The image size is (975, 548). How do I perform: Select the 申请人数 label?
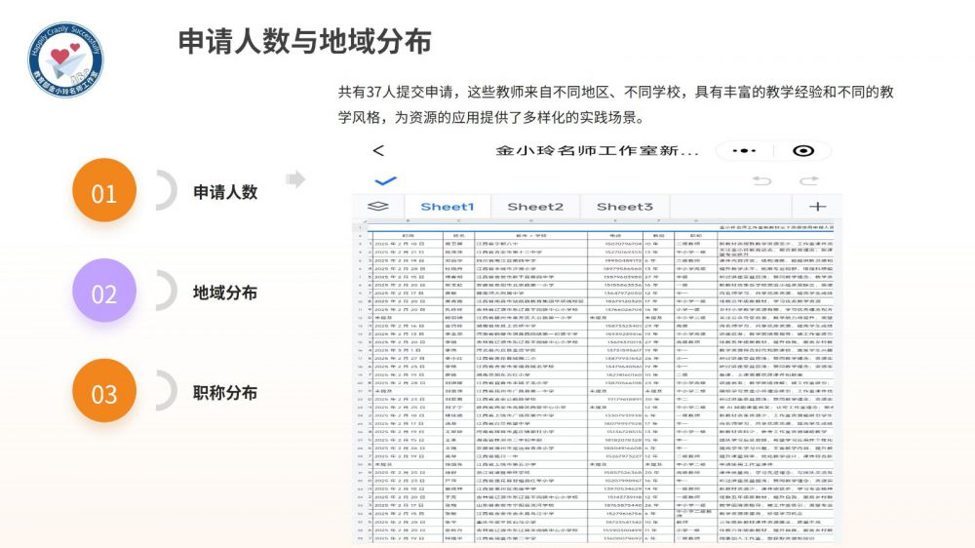click(x=225, y=192)
